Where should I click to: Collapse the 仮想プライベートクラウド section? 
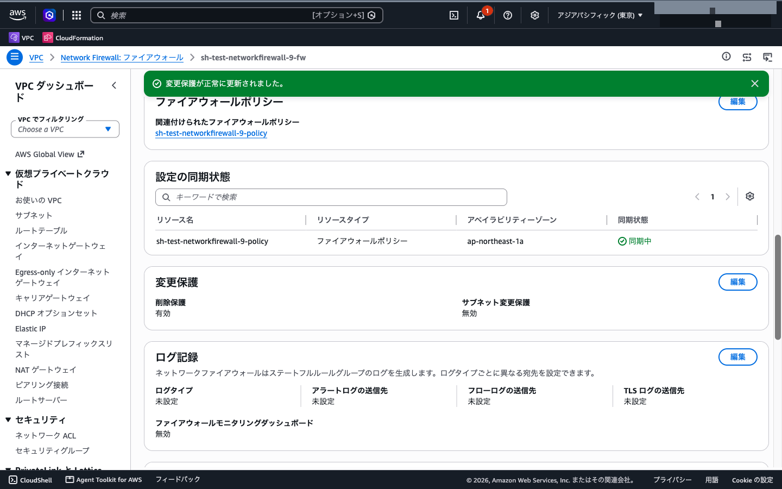[x=8, y=174]
